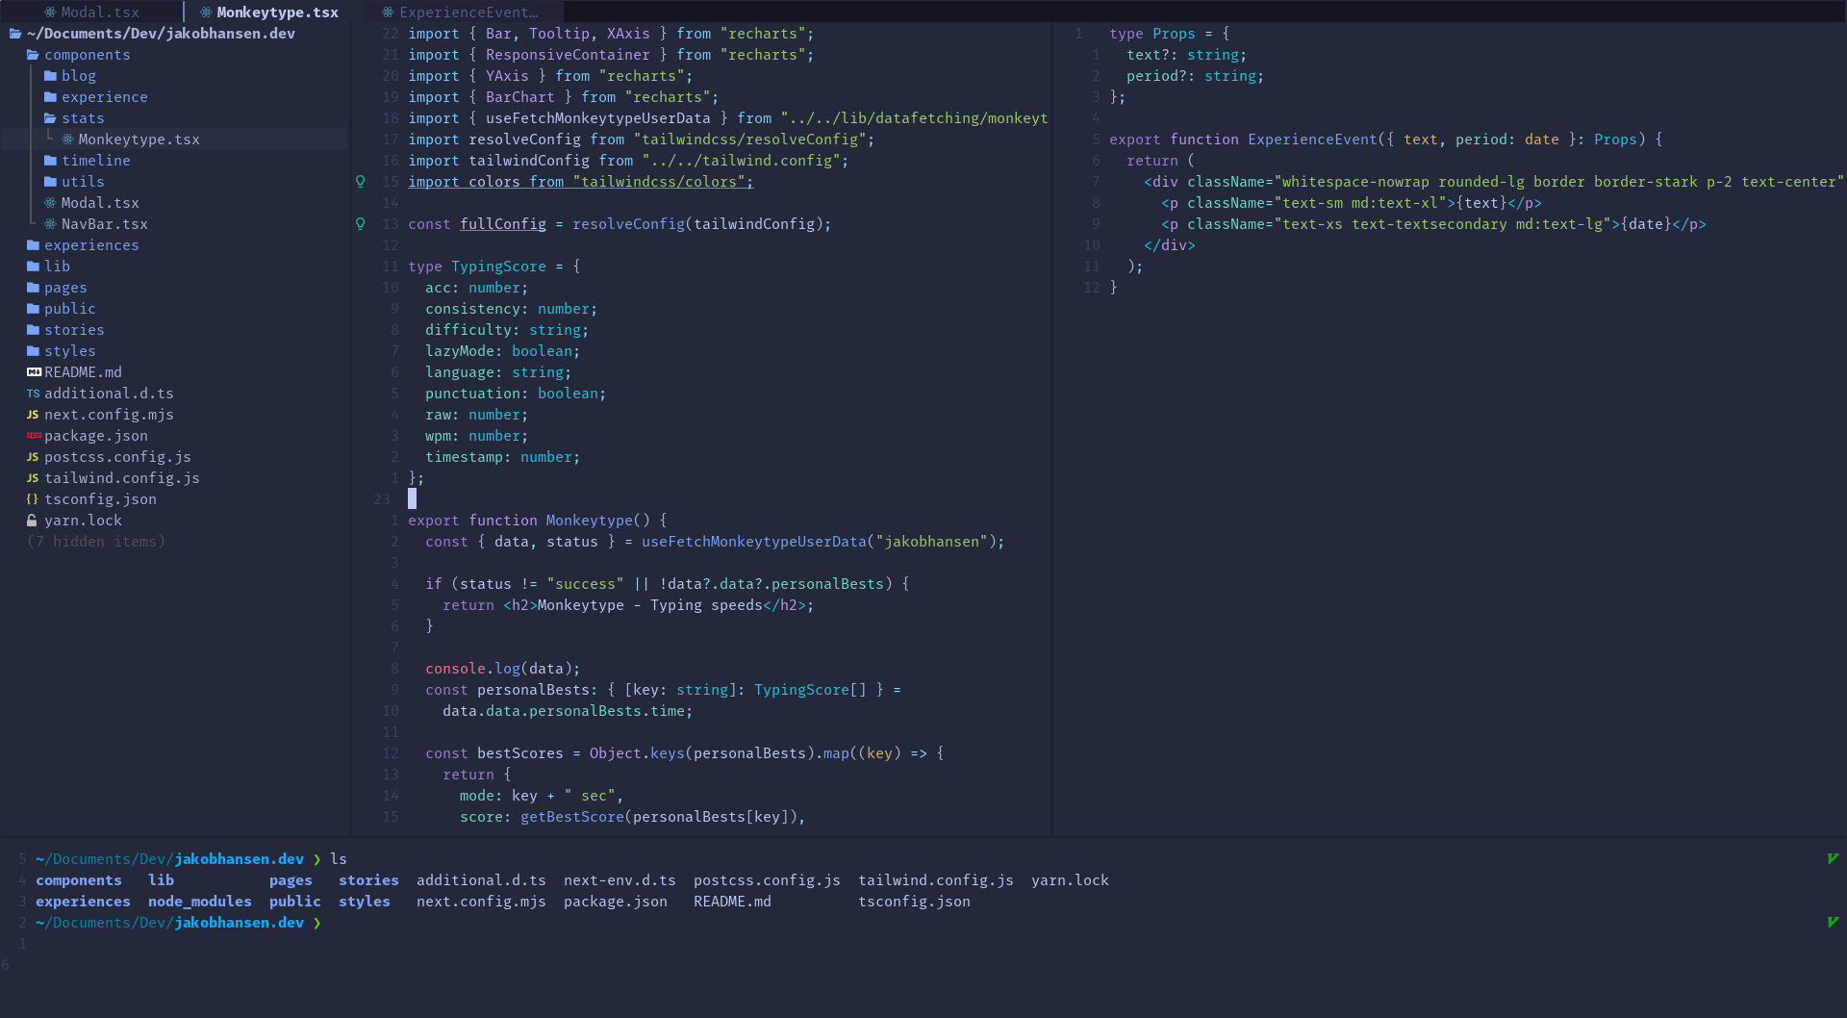Collapse the stats folder icon
The height and width of the screenshot is (1018, 1847).
coord(50,118)
